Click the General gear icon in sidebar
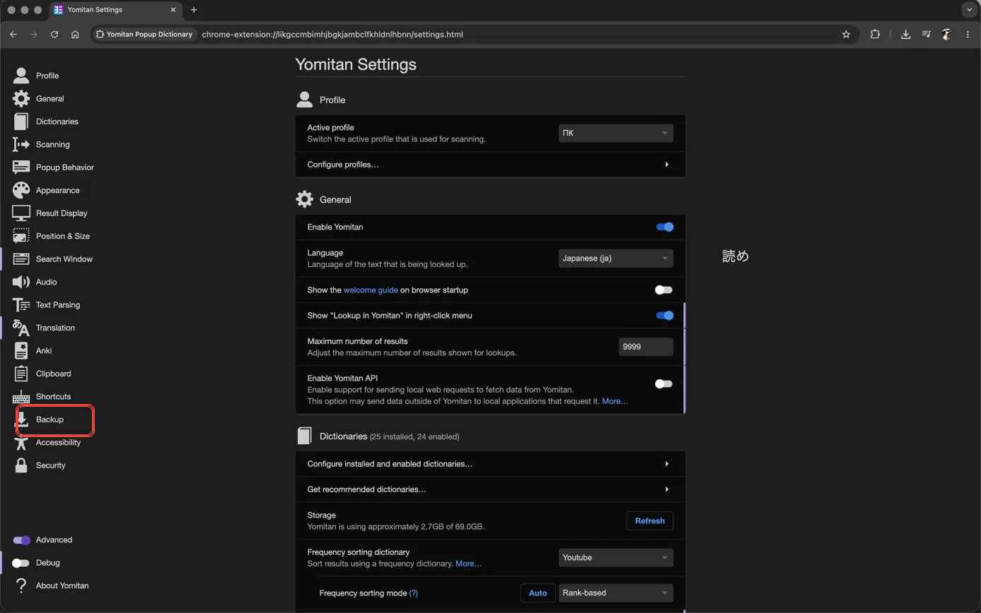Screen dimensions: 981x613 [21, 98]
